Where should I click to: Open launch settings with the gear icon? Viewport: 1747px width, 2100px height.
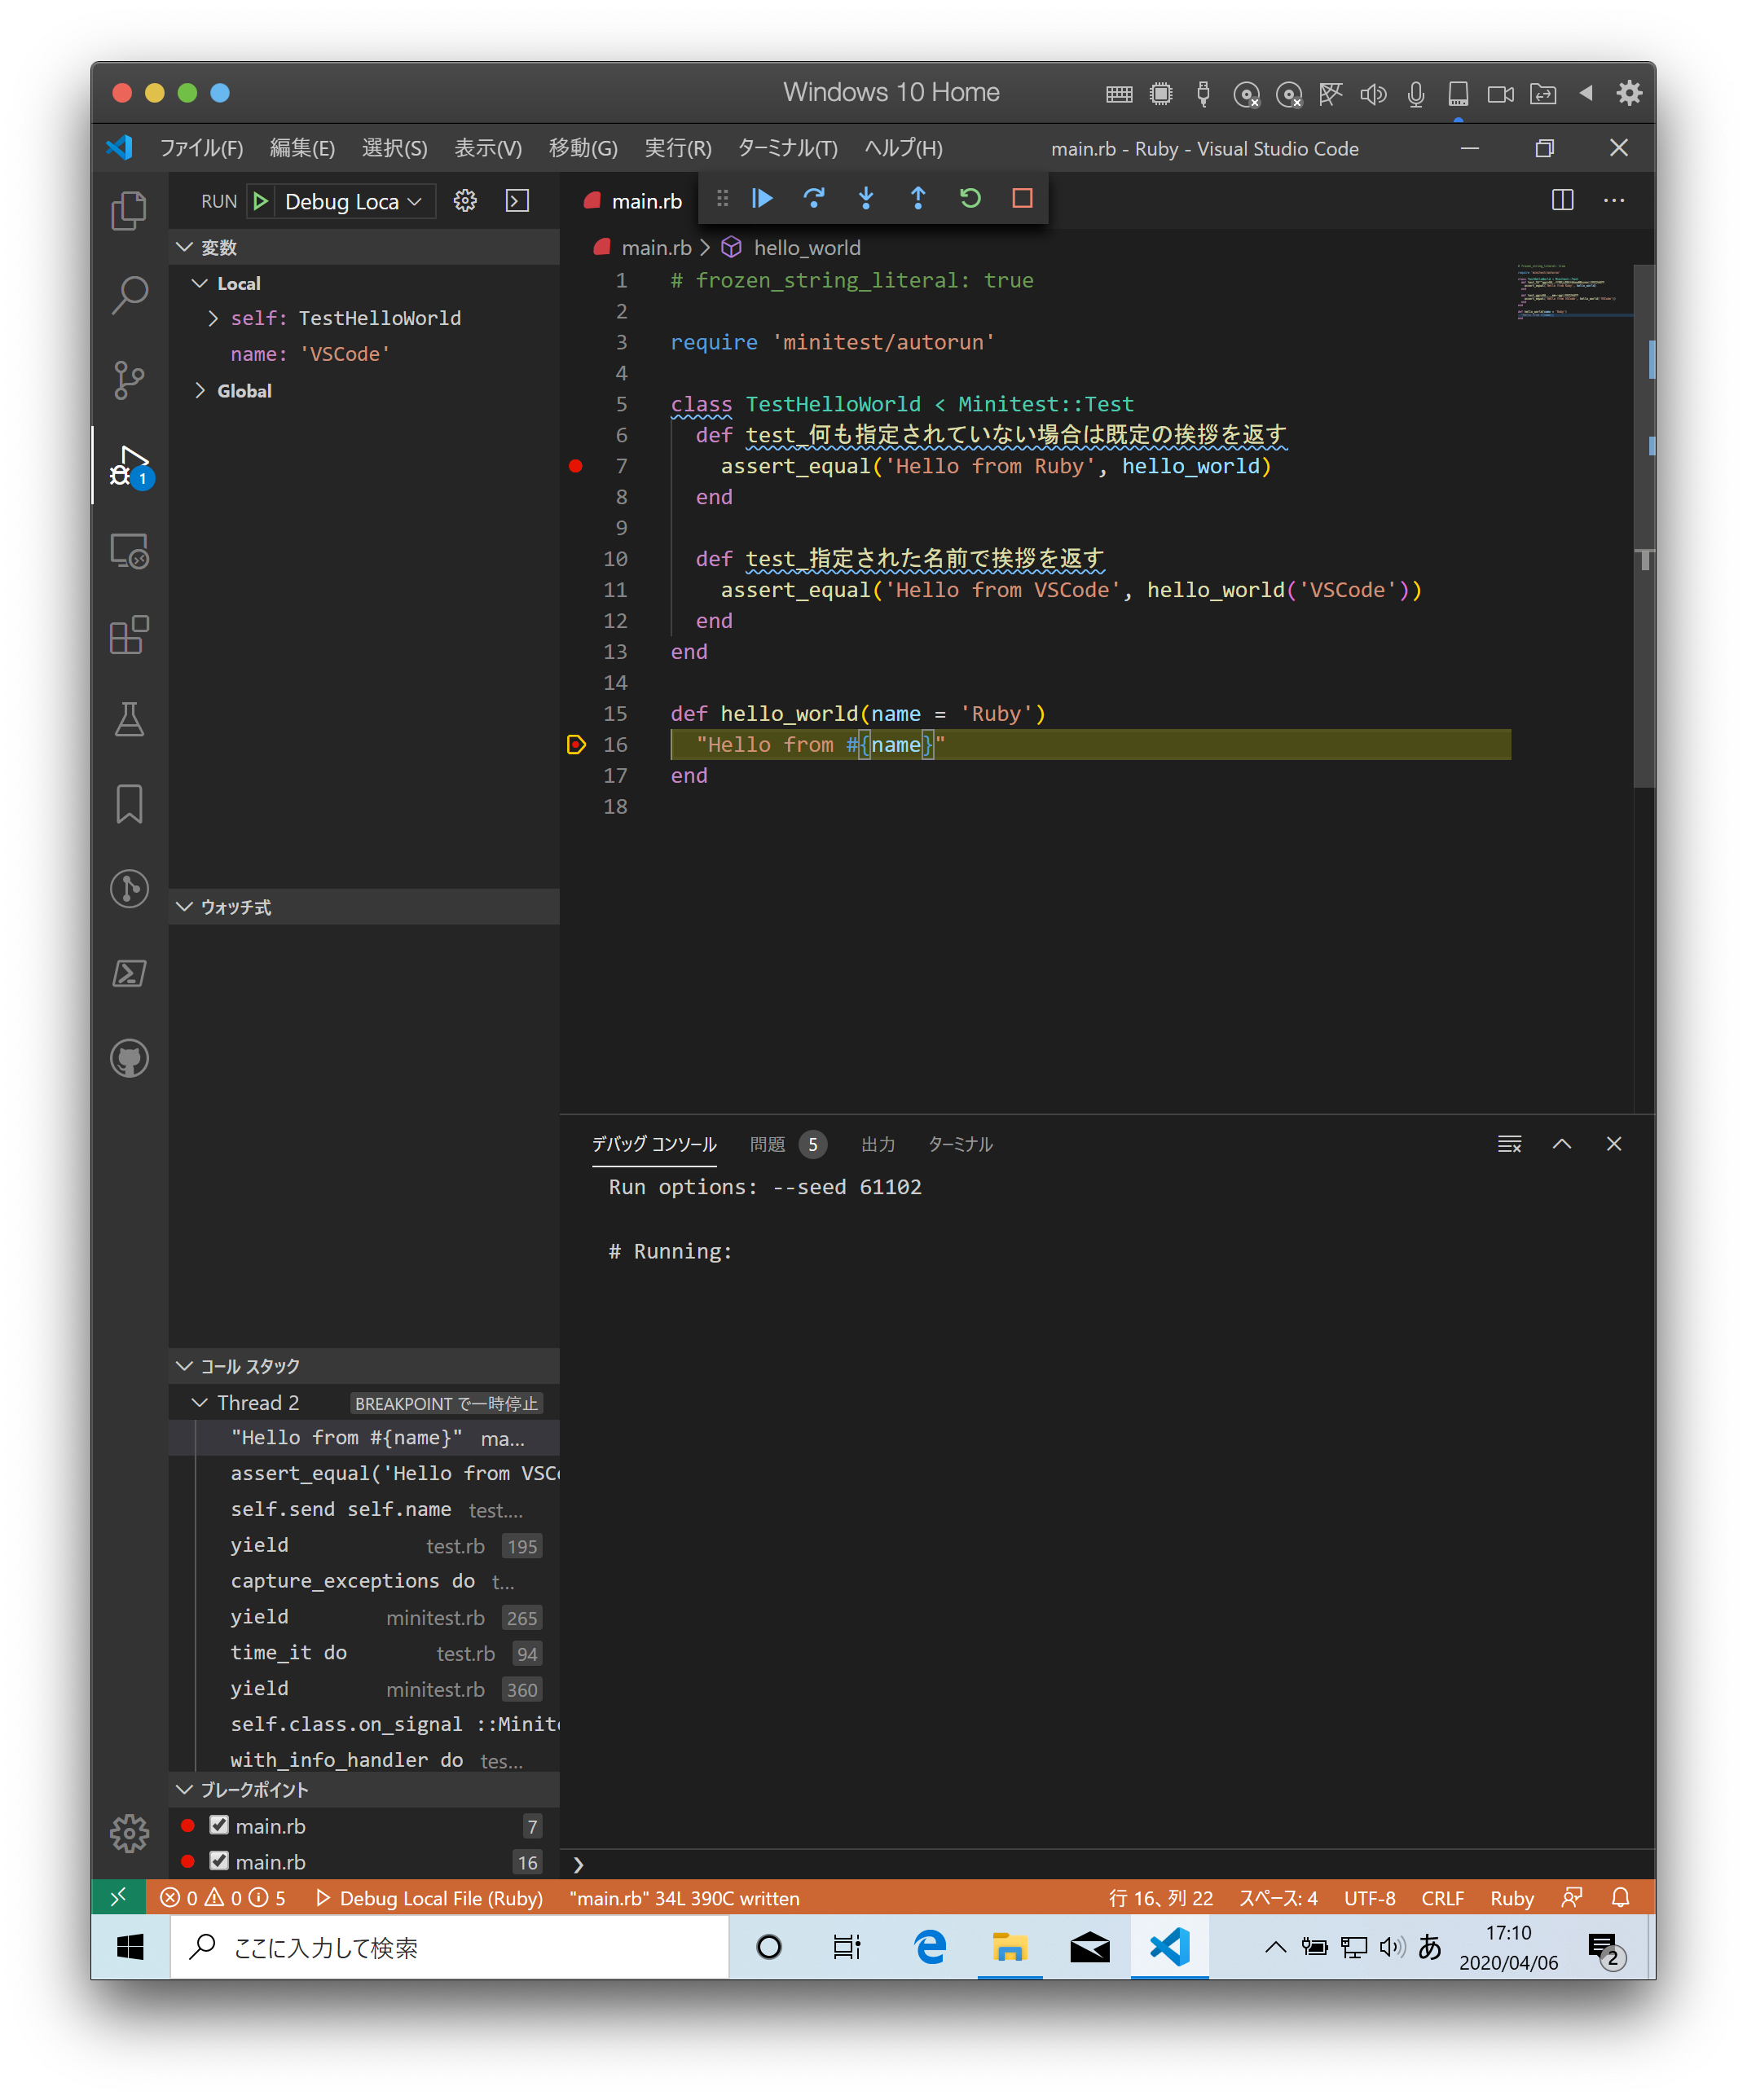pyautogui.click(x=465, y=200)
